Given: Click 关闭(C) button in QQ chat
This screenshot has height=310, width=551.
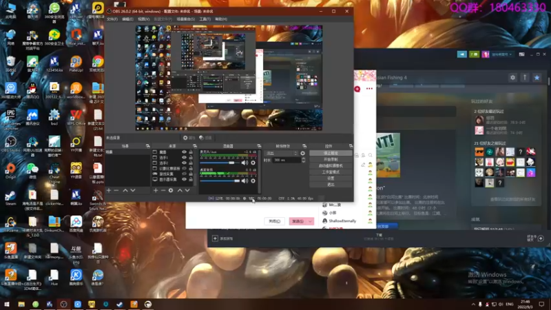Looking at the screenshot, I should click(x=274, y=221).
